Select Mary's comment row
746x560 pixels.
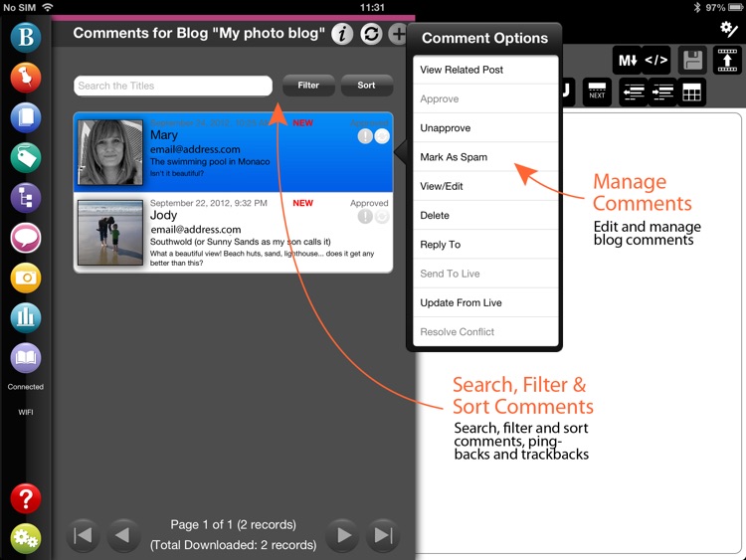pos(233,152)
